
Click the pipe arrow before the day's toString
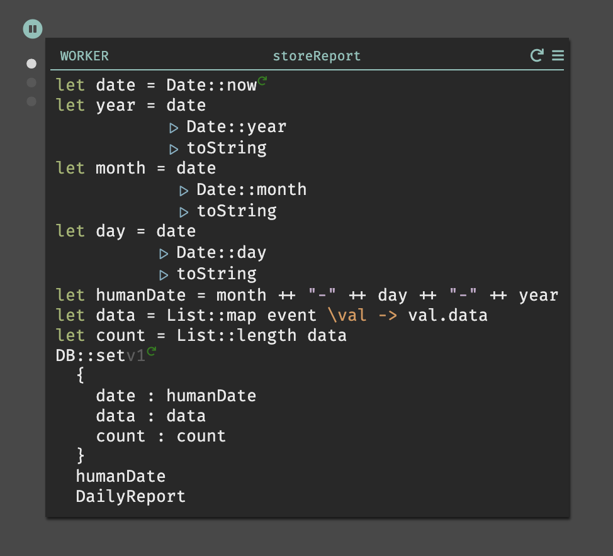[x=164, y=275]
